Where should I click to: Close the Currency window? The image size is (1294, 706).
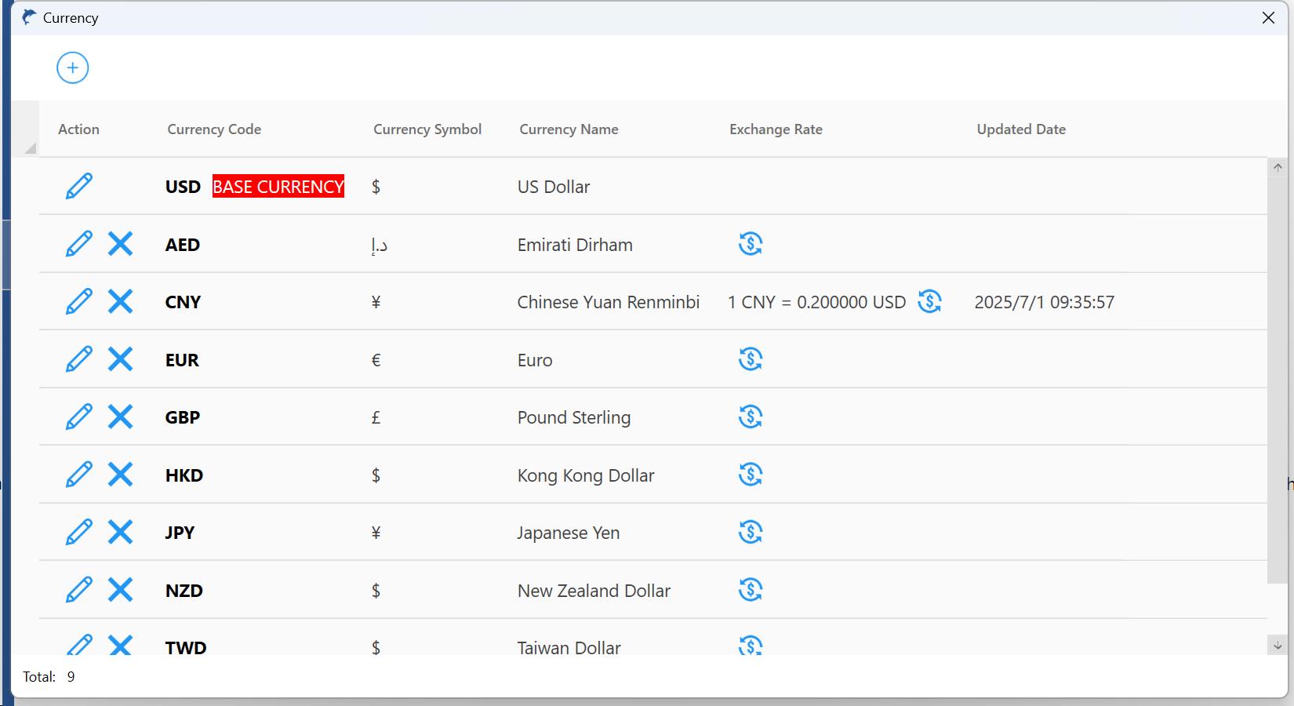click(x=1268, y=18)
